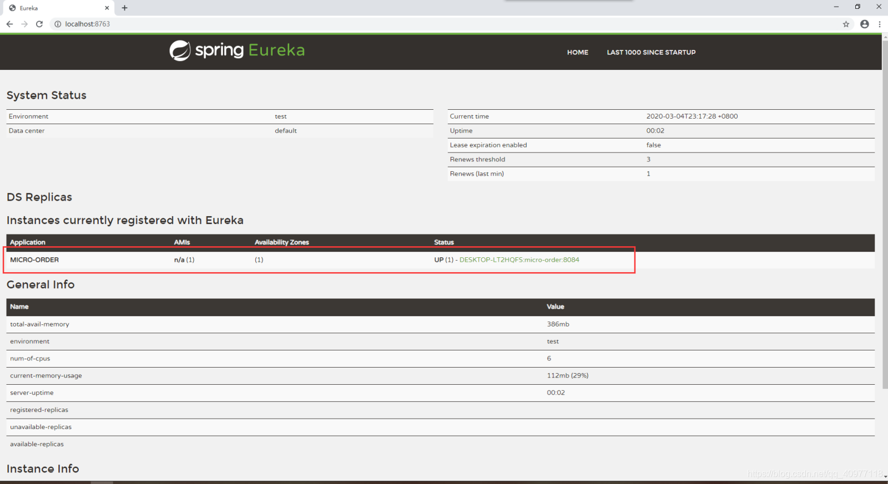Click the Instance Info heading
Screen dimensions: 888x484
click(x=43, y=469)
